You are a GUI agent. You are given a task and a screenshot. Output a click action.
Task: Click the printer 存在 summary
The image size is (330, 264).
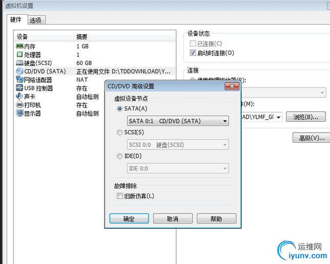(x=81, y=105)
